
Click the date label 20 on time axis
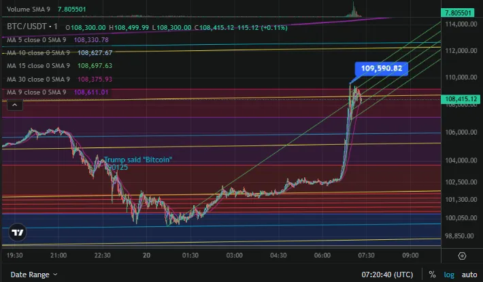tap(146, 255)
